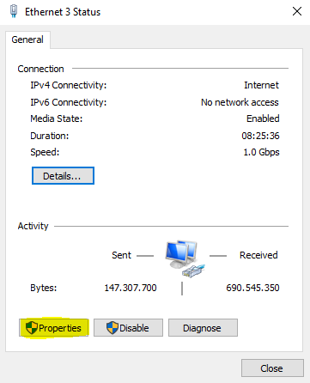The width and height of the screenshot is (310, 383).
Task: Open the Details button
Action: pyautogui.click(x=63, y=176)
